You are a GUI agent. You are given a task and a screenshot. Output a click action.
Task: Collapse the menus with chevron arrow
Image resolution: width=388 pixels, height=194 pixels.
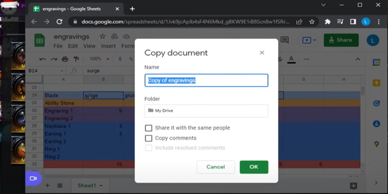[358, 59]
